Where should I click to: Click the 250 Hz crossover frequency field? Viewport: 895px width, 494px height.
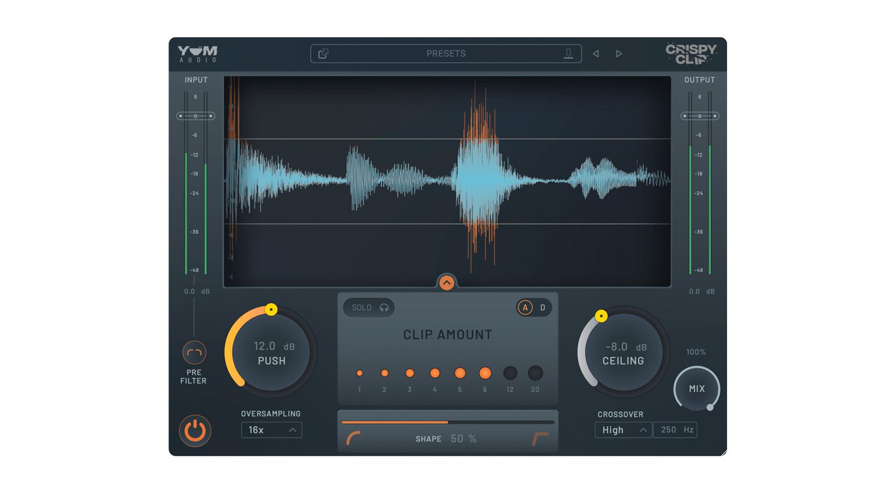click(675, 430)
